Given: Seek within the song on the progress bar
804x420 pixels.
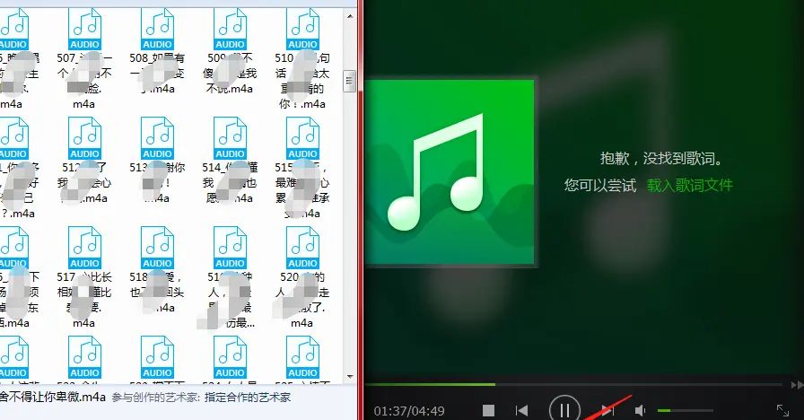Looking at the screenshot, I should [x=573, y=384].
